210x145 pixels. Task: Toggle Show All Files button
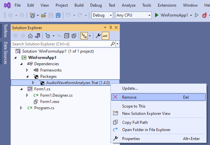tap(73, 36)
